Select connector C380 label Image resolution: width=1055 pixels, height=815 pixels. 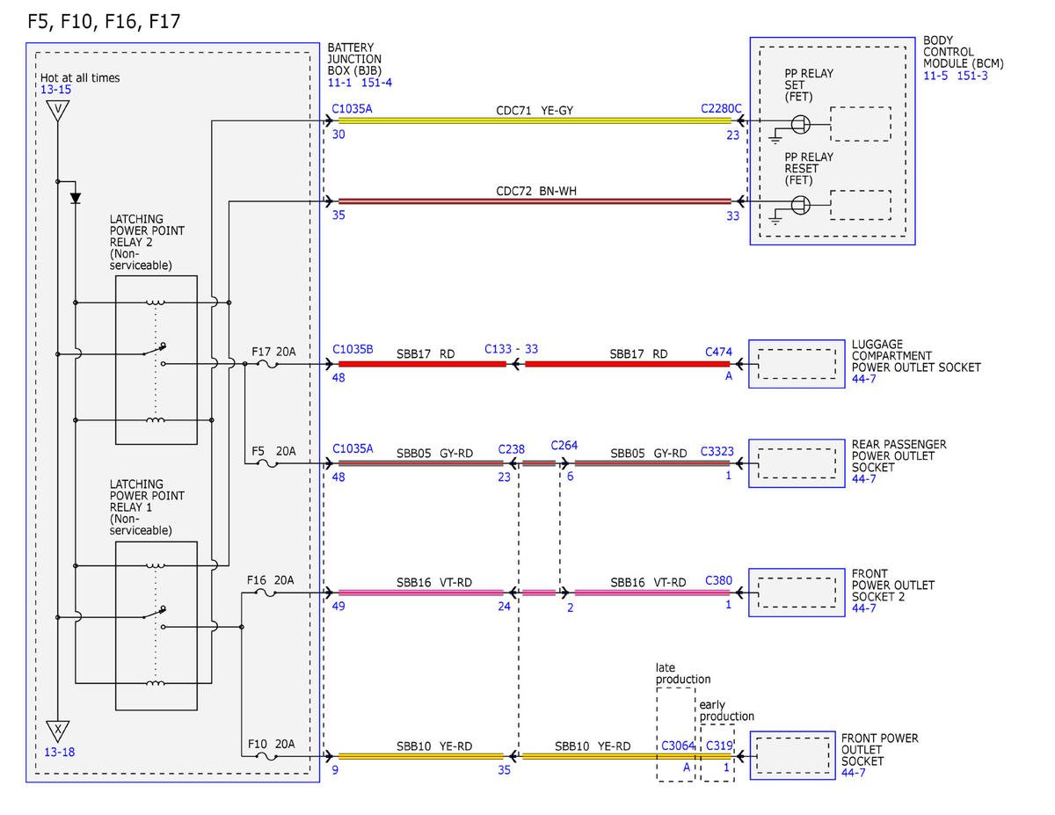click(718, 580)
